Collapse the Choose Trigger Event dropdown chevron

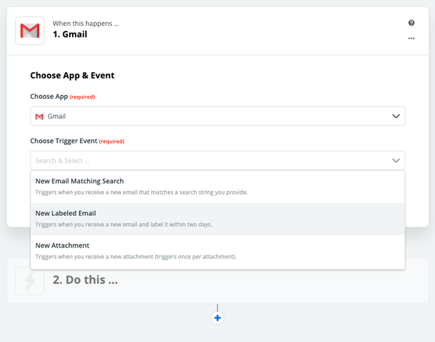[396, 160]
